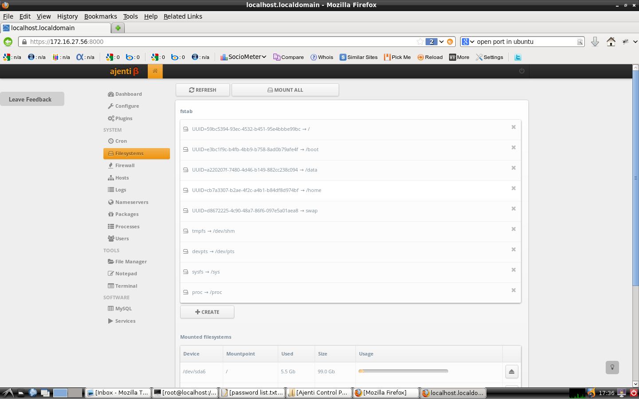Open the Downloads arrow icon
The image size is (639, 399).
(x=595, y=42)
